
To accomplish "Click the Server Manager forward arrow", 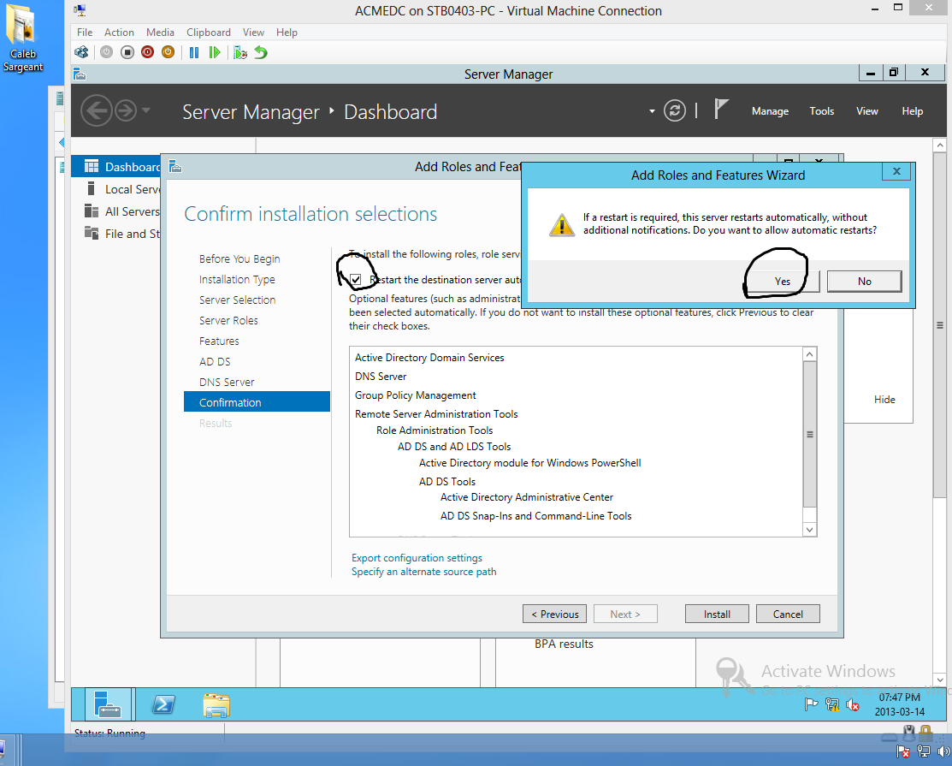I will (126, 110).
